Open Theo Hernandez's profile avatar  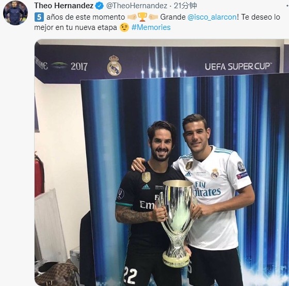coord(15,13)
